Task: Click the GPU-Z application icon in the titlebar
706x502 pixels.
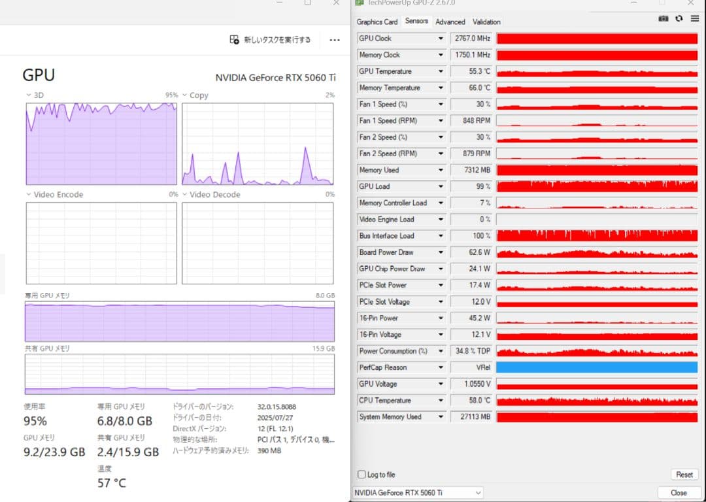Action: pos(359,3)
